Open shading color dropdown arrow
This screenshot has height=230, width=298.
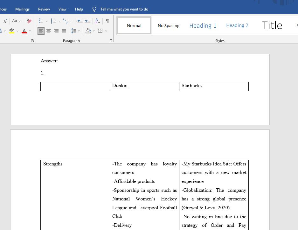(x=94, y=31)
